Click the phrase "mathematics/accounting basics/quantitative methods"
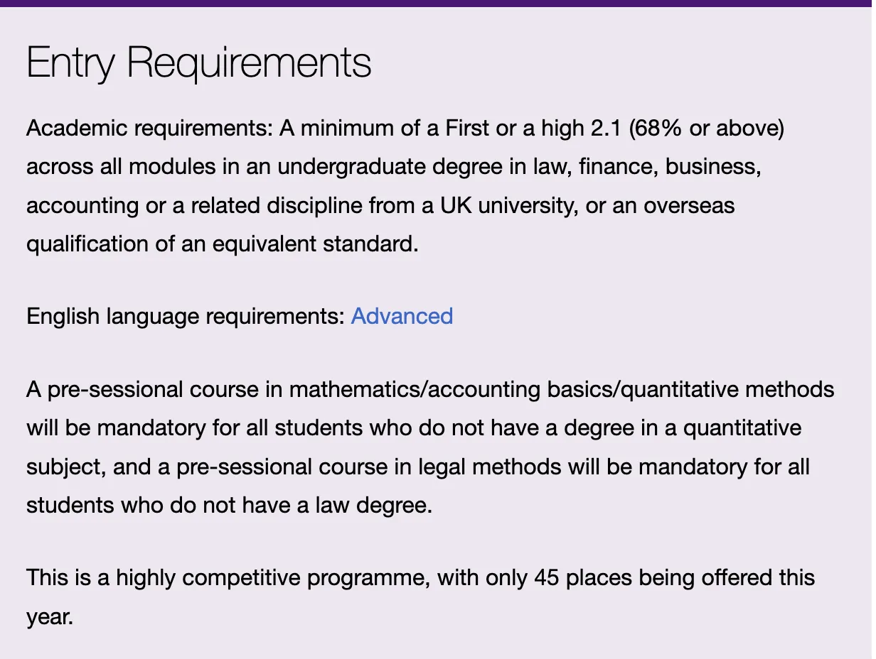876x659 pixels. (x=562, y=390)
